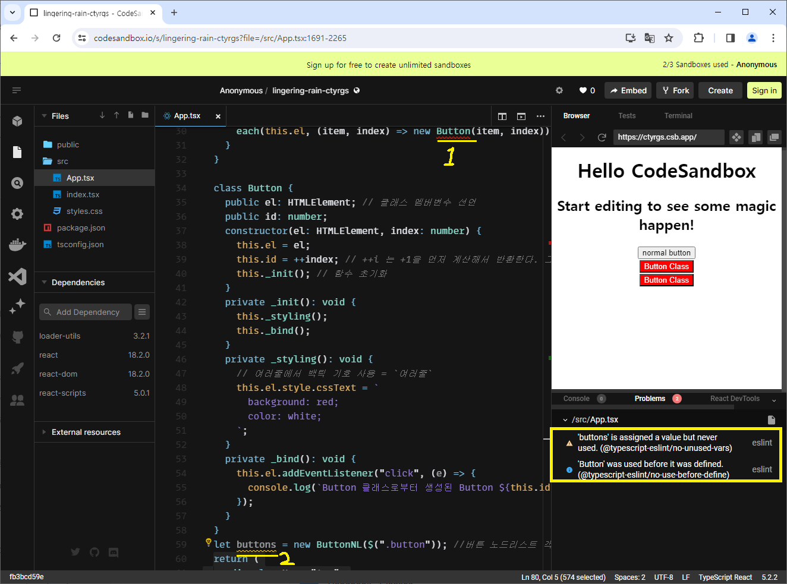Open package.json in file tree
The height and width of the screenshot is (584, 787).
(x=81, y=228)
